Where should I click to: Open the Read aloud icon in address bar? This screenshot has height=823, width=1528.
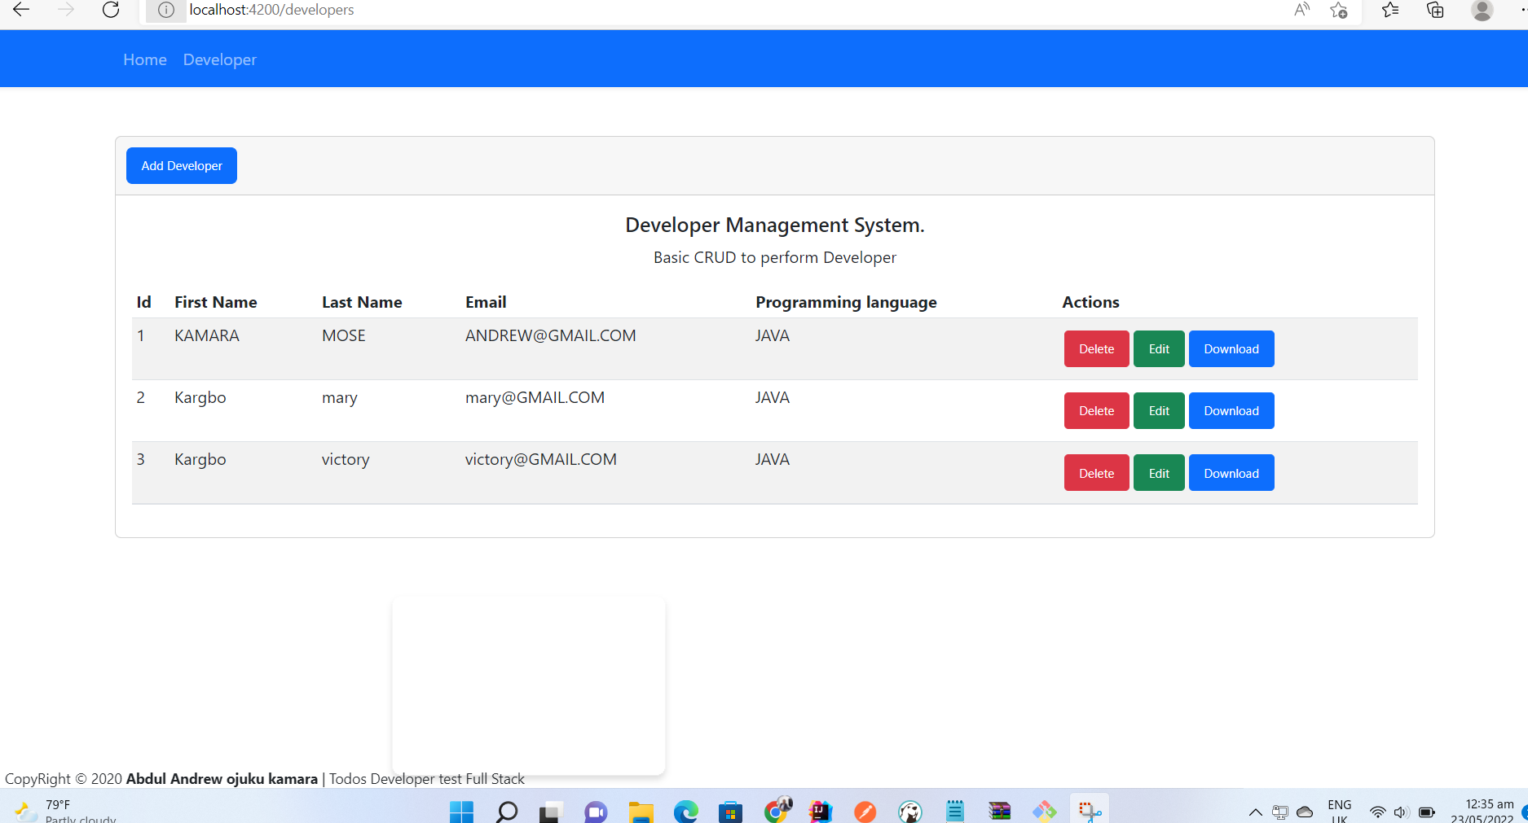coord(1301,10)
